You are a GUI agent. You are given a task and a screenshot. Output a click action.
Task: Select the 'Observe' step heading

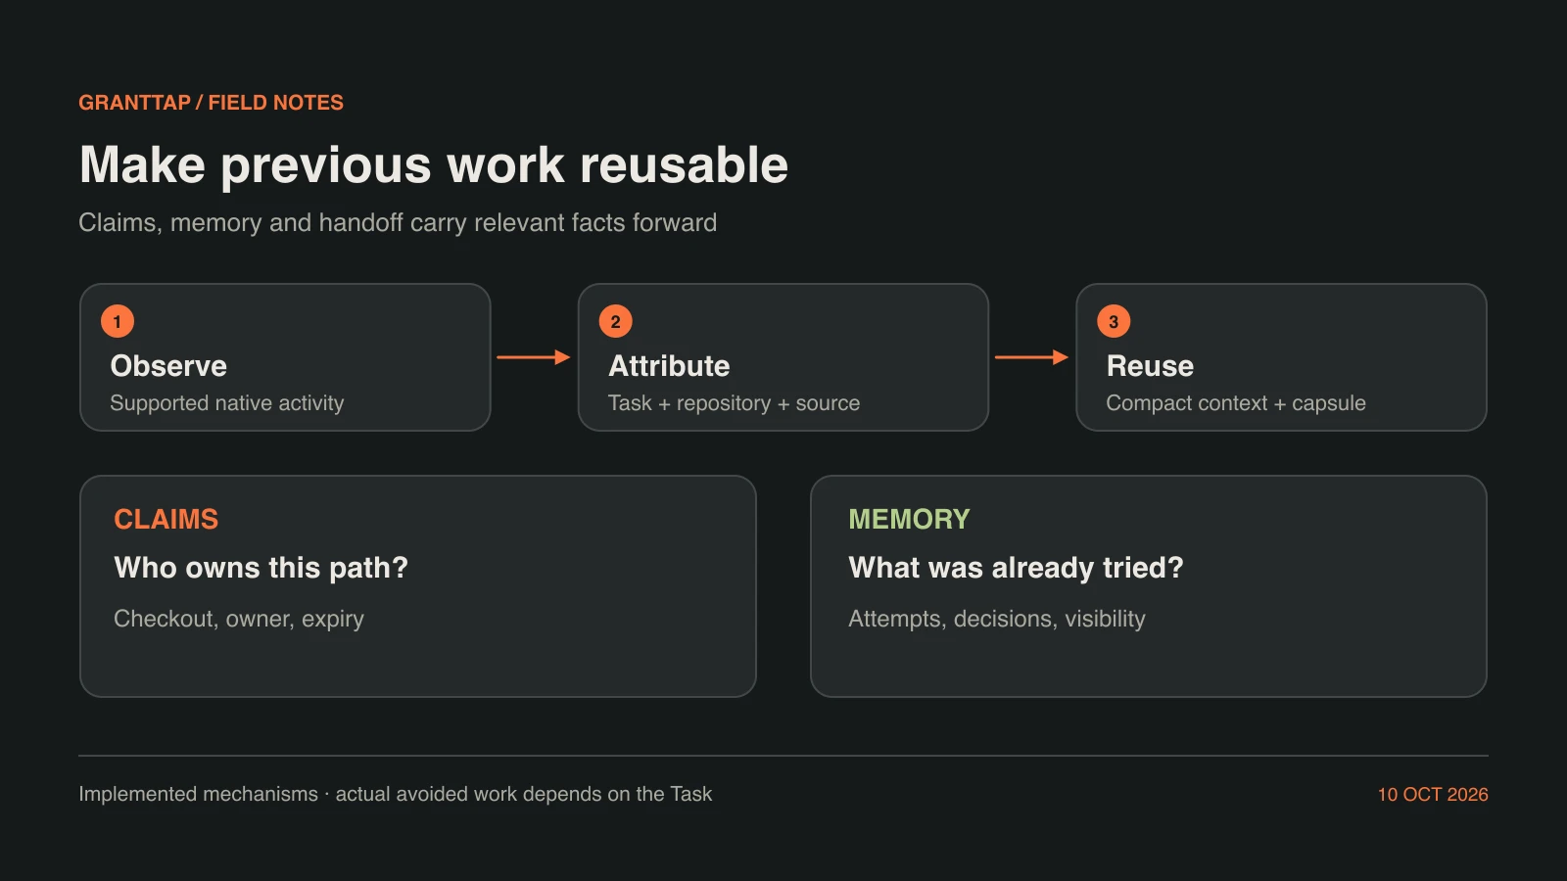168,366
